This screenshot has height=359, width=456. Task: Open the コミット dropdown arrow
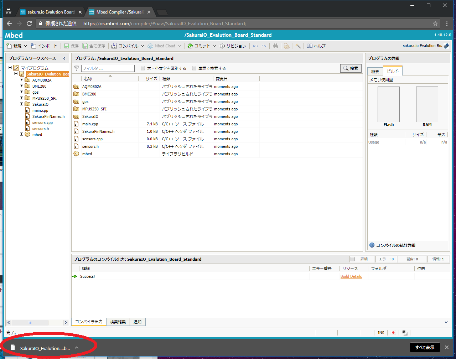[214, 46]
